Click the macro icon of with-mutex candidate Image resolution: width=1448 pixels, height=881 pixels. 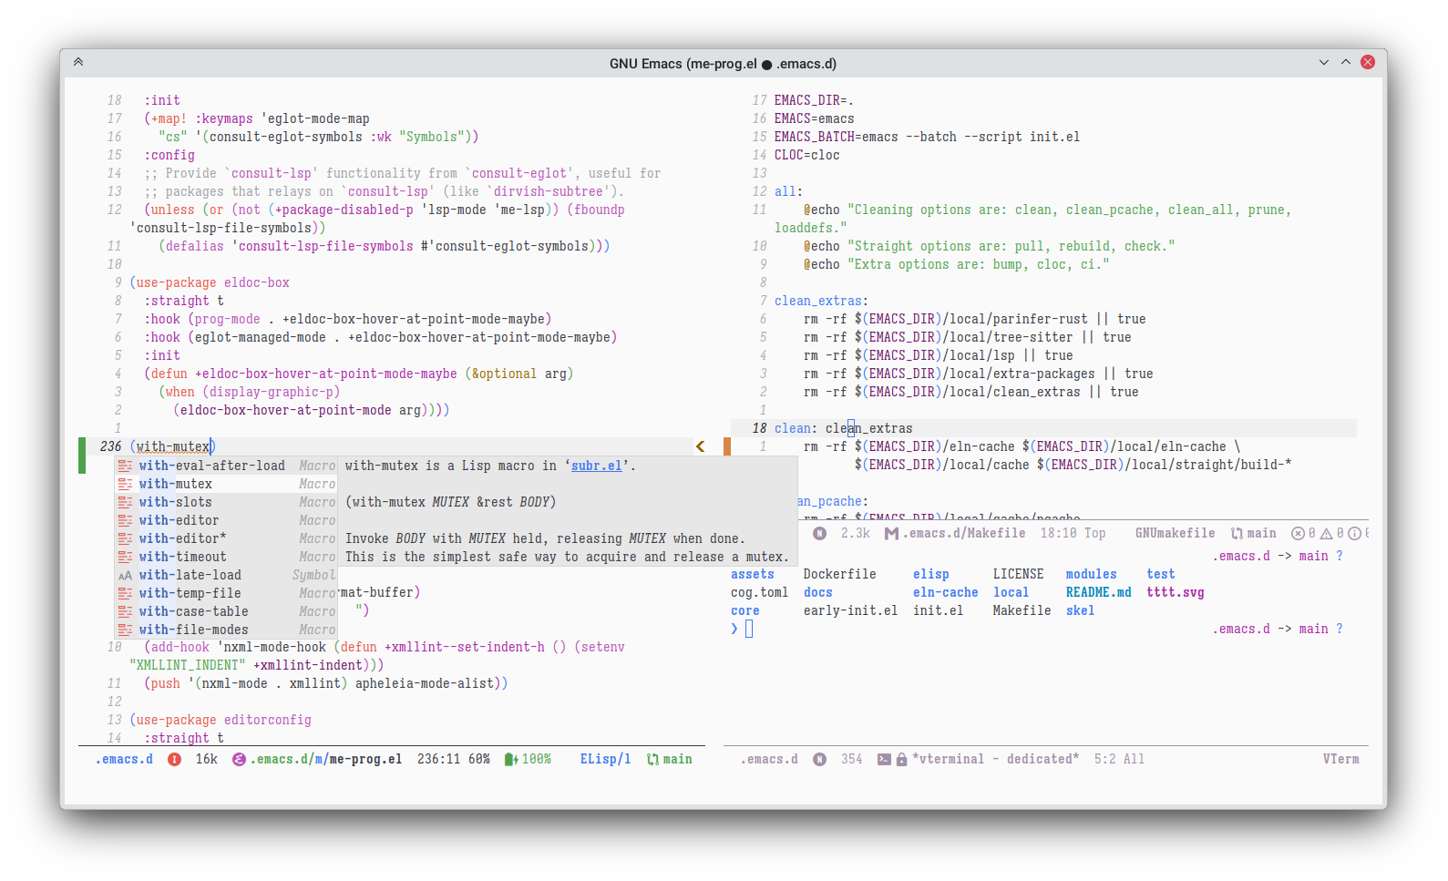(x=125, y=484)
